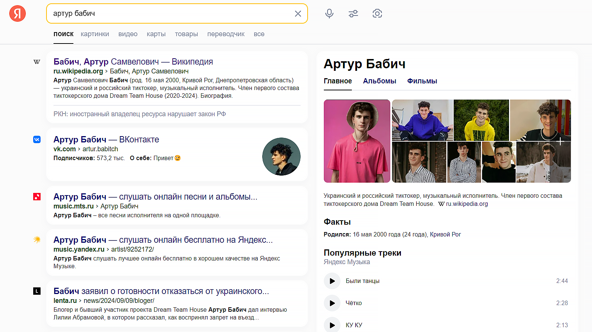Screen dimensions: 592x332
Task: Click Артур Бабич knowledge panel heading
Action: coord(364,64)
